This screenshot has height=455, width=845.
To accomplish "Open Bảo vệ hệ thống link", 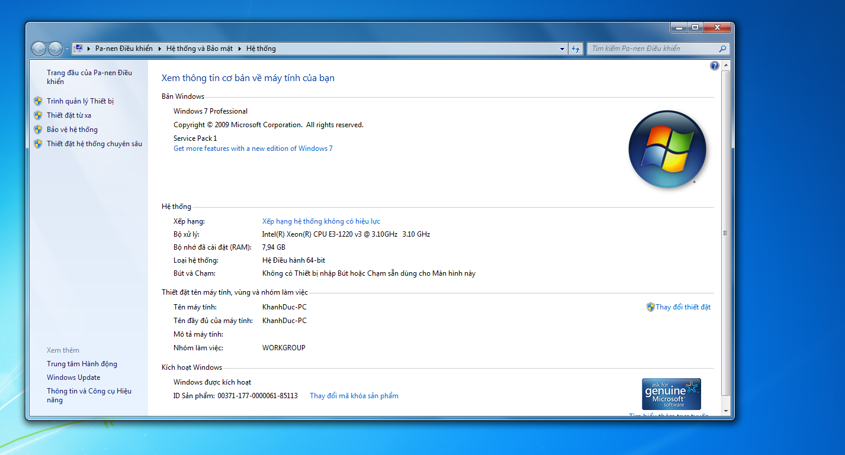I will (x=72, y=130).
